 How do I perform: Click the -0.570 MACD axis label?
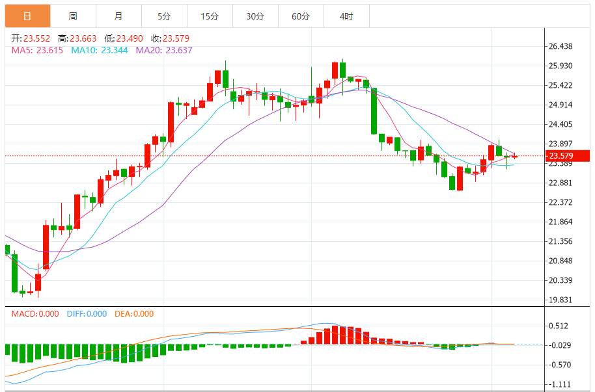(x=560, y=365)
